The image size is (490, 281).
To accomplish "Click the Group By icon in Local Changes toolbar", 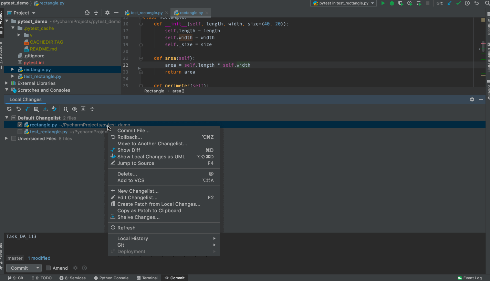I will (x=65, y=109).
